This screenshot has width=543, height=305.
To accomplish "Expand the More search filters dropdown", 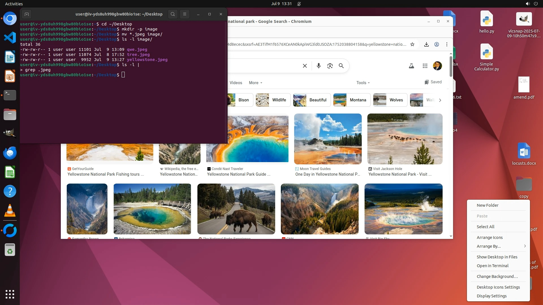I will pyautogui.click(x=255, y=83).
